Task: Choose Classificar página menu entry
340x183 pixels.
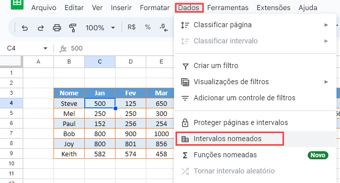Action: pos(255,25)
